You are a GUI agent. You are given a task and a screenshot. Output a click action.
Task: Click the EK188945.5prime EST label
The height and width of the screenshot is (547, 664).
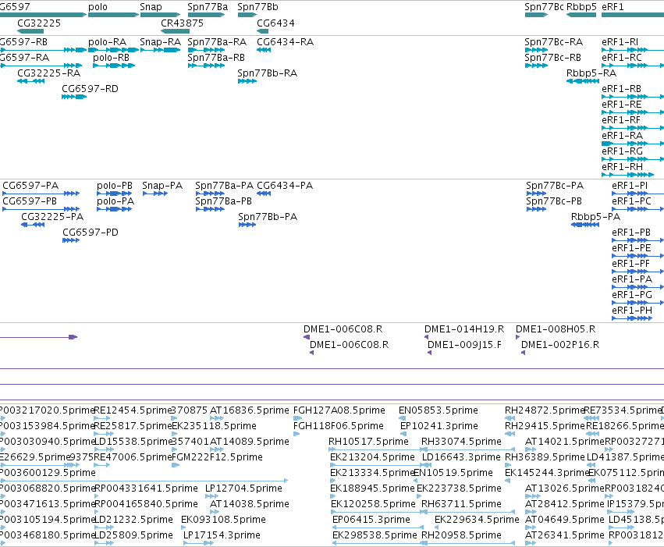tap(372, 488)
